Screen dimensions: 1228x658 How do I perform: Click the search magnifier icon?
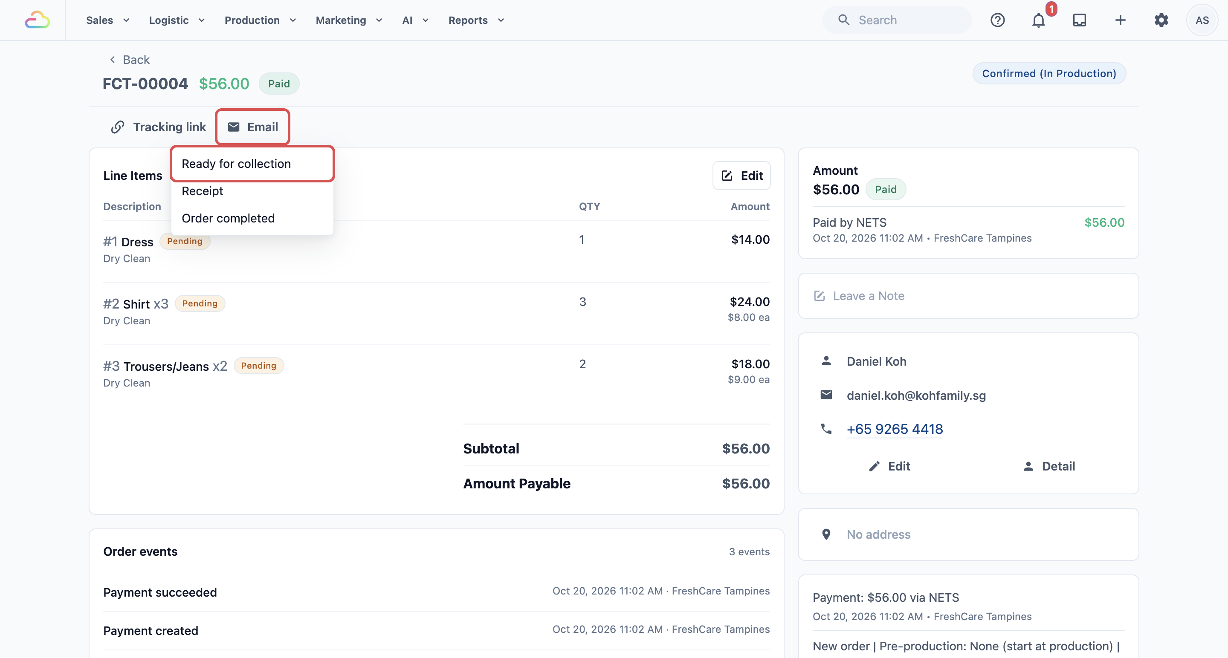[x=844, y=20]
